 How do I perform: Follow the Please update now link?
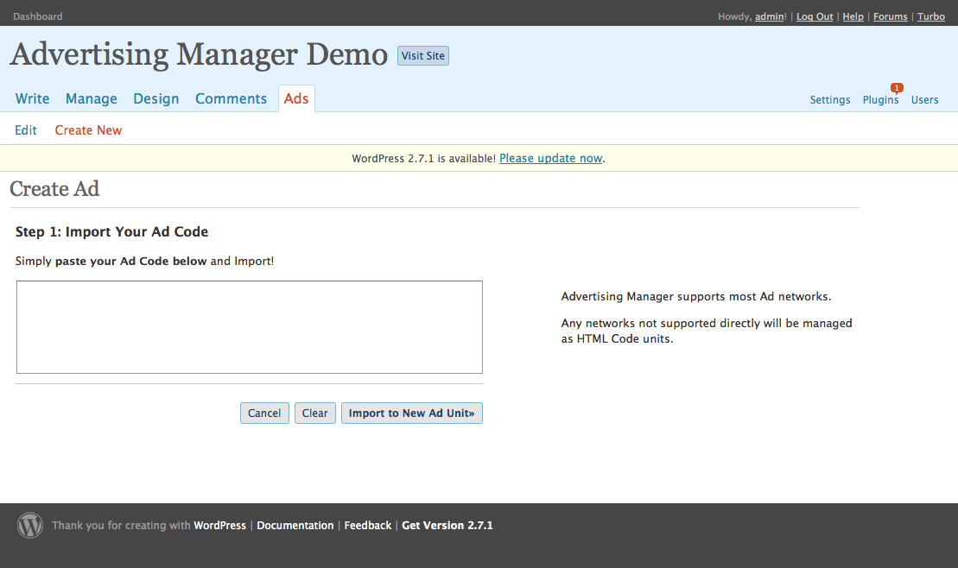click(550, 159)
